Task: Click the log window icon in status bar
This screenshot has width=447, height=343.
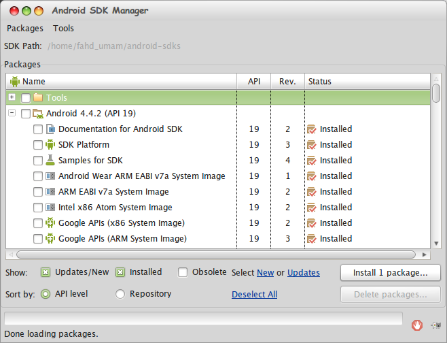Action: click(x=435, y=325)
